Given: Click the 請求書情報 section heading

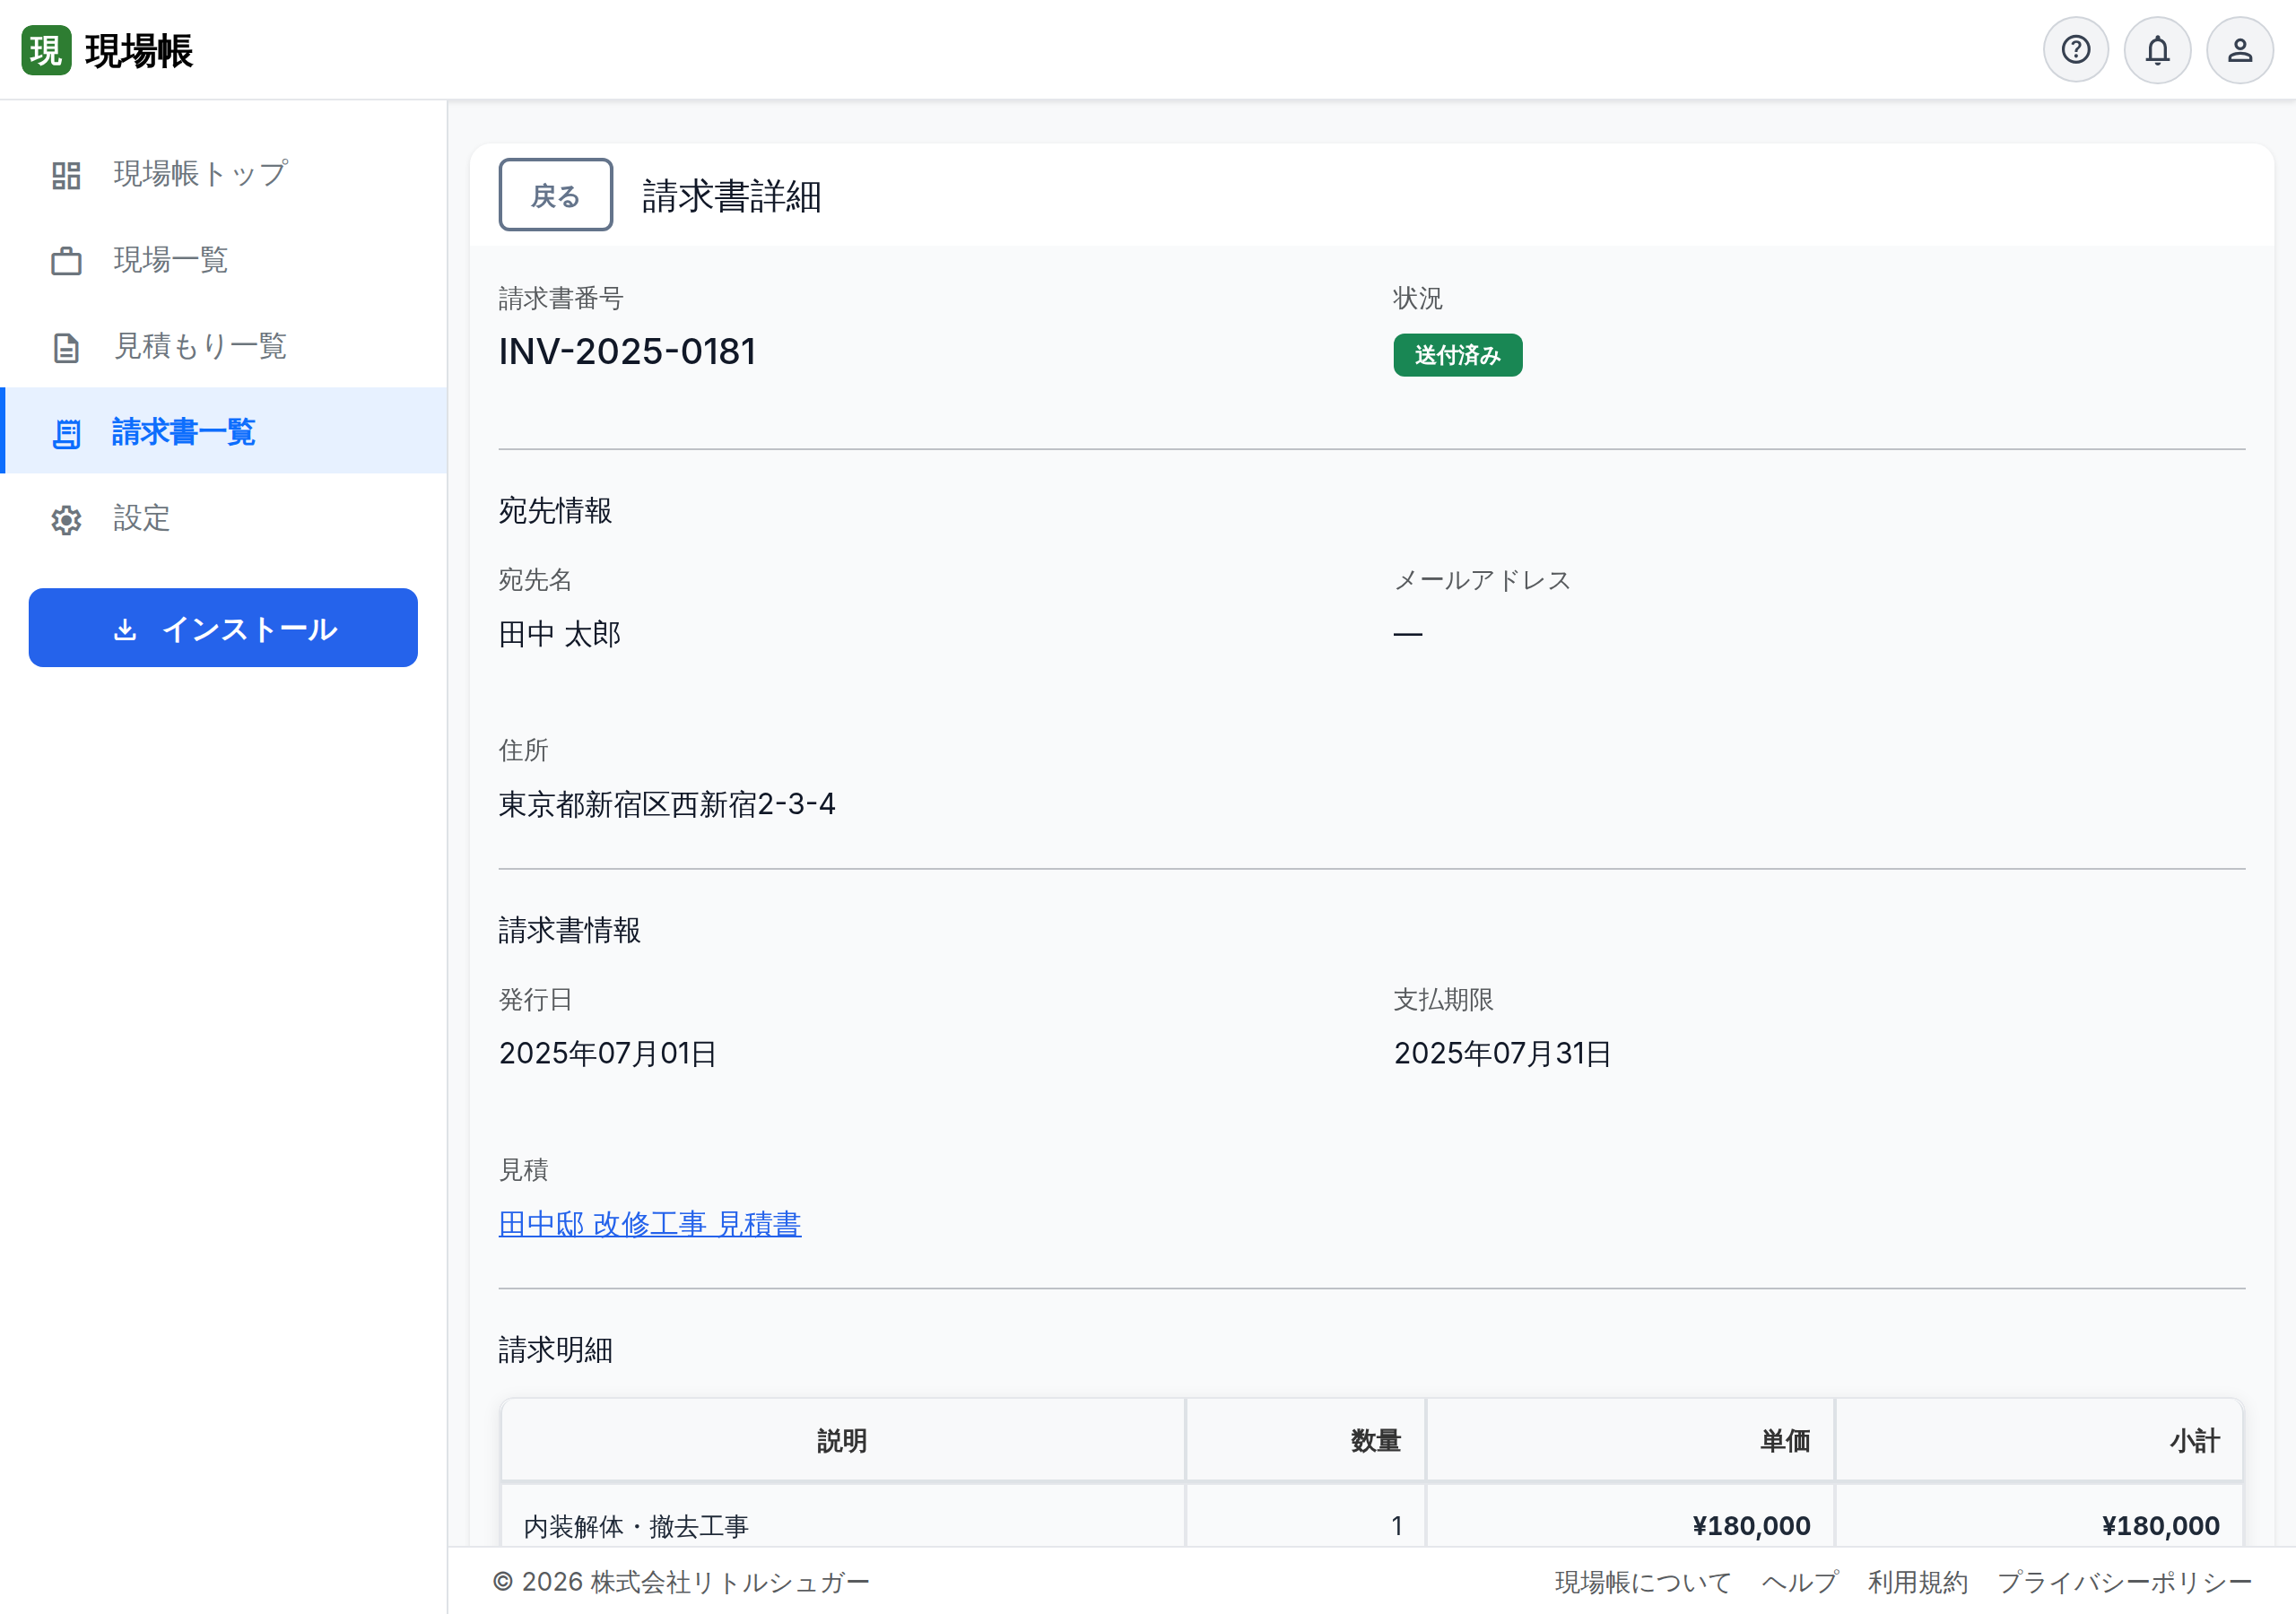Looking at the screenshot, I should (570, 931).
